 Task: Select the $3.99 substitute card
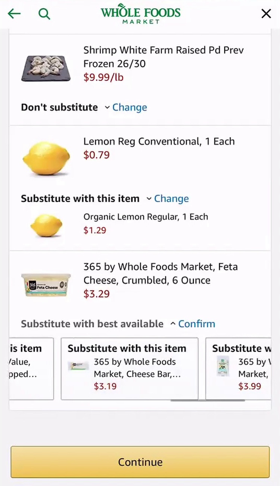239,369
